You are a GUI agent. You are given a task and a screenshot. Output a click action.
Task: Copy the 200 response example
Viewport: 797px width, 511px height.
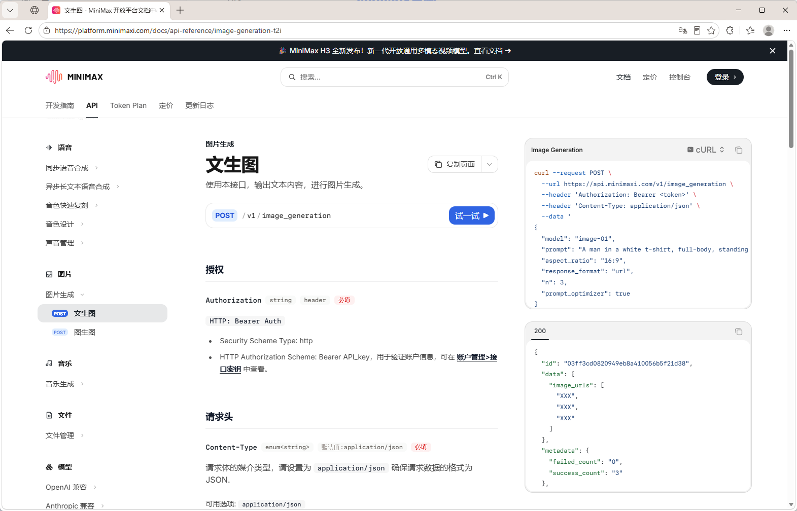(739, 332)
